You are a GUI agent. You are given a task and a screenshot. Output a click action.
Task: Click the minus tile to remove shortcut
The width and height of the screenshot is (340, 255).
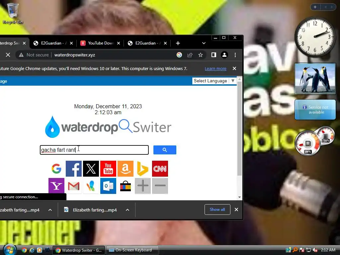click(160, 186)
